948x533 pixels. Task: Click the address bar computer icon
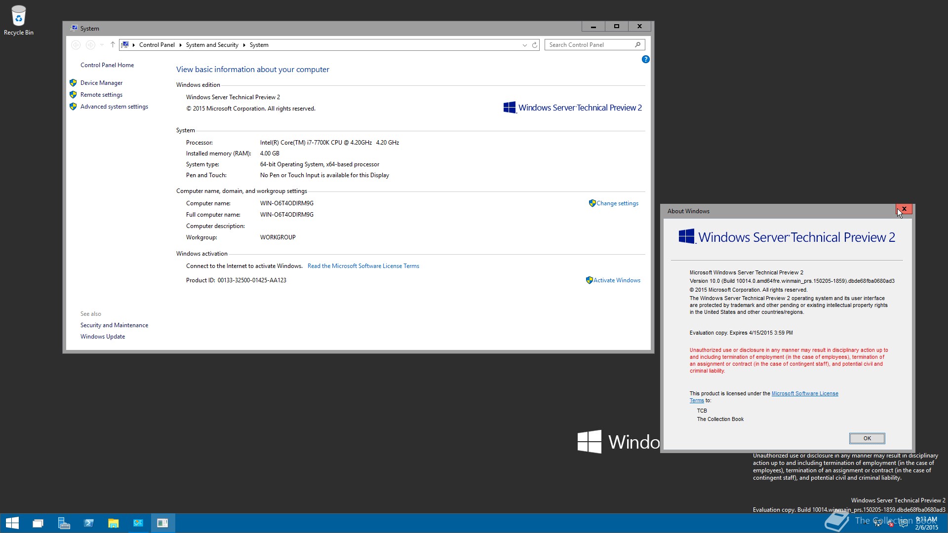coord(125,44)
